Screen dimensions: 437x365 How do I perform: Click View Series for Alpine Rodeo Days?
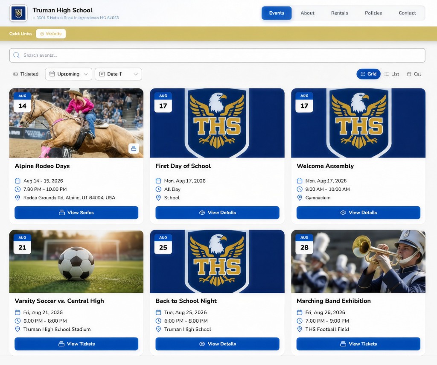click(76, 213)
